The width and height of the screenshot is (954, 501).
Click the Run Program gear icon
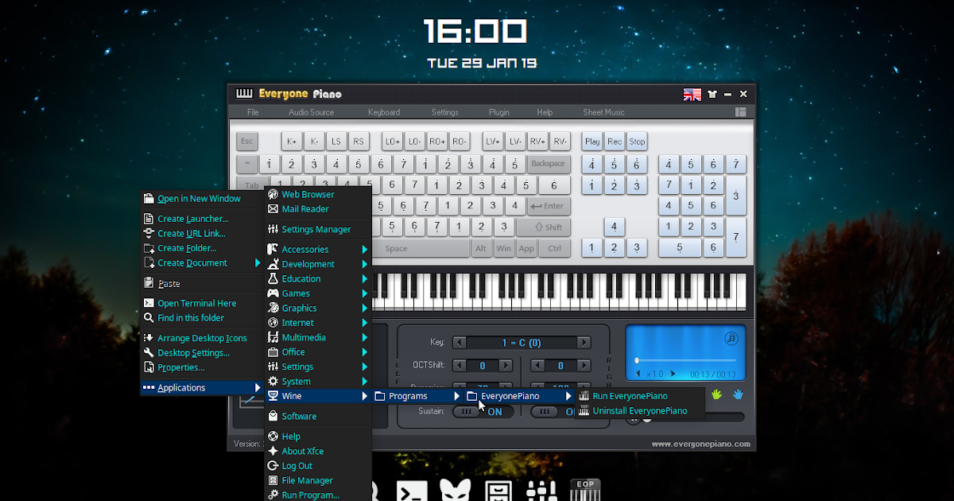[x=273, y=495]
